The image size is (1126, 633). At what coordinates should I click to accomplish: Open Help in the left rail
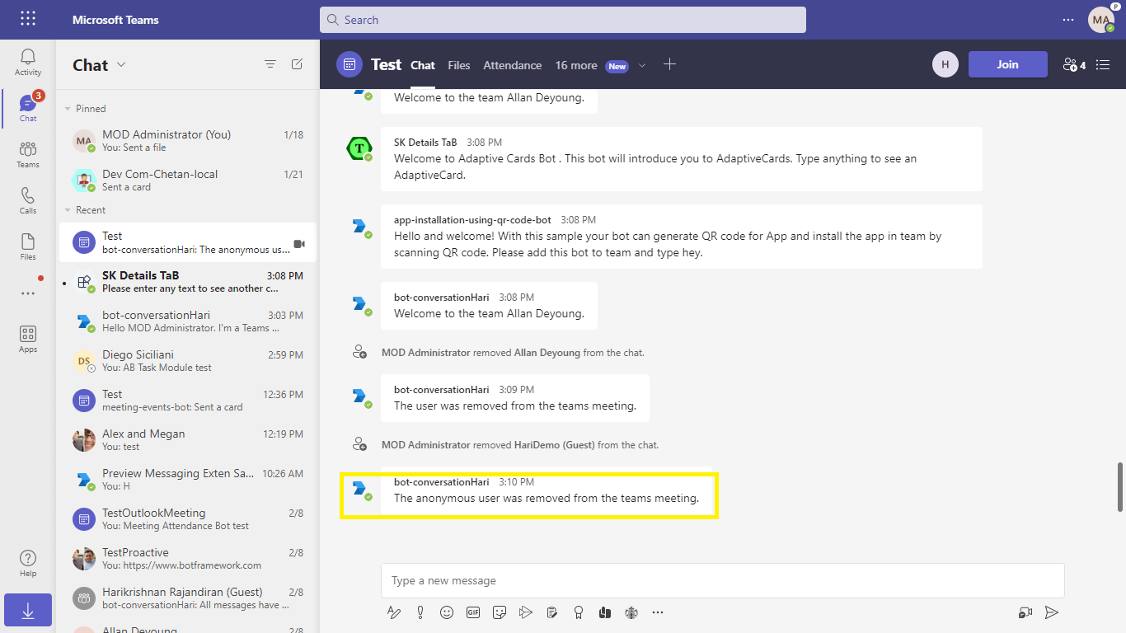point(28,564)
